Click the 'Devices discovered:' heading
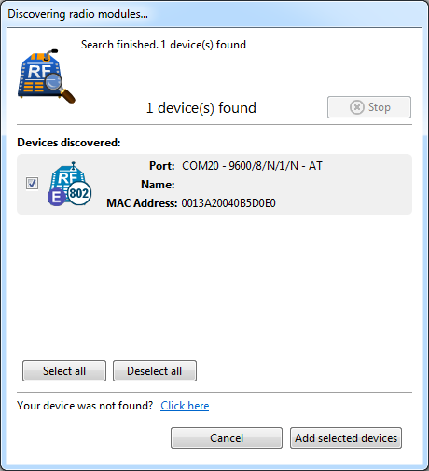429x471 pixels. [x=69, y=143]
